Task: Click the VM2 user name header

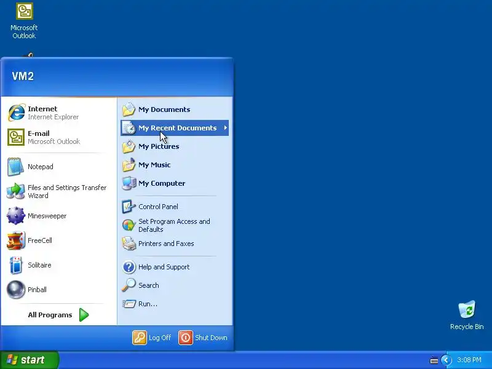Action: (x=23, y=76)
